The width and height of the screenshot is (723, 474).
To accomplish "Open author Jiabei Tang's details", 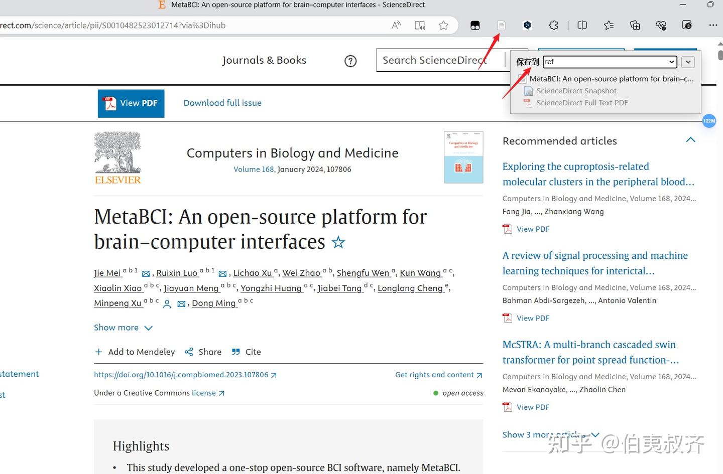I will click(340, 288).
